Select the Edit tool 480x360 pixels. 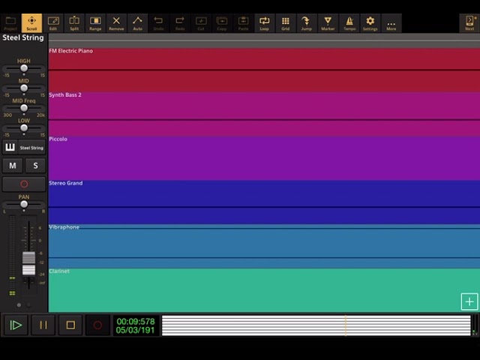tap(53, 23)
